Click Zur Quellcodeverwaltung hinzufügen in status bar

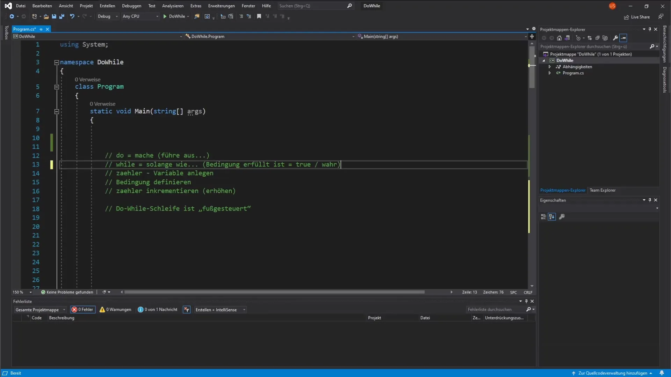[x=612, y=373]
